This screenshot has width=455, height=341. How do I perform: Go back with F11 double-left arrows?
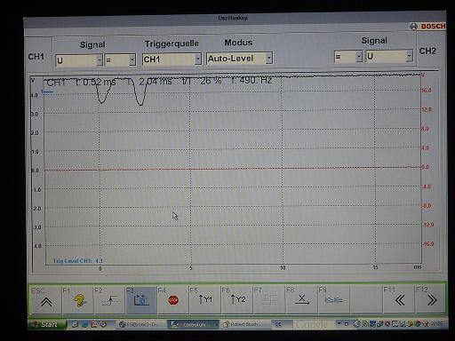tap(399, 299)
